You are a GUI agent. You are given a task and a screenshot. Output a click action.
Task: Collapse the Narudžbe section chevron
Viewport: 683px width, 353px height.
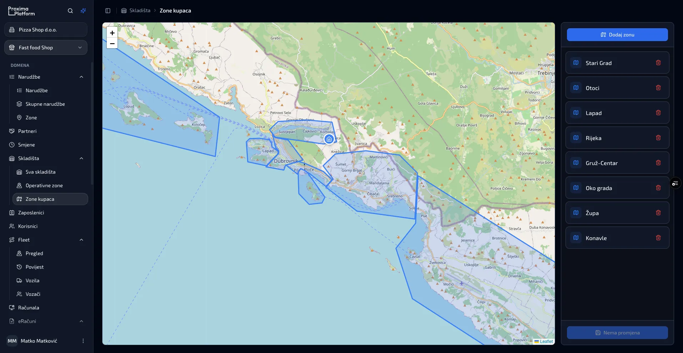(81, 77)
